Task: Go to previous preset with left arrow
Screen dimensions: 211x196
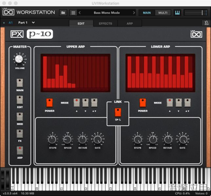Action: 80,13
